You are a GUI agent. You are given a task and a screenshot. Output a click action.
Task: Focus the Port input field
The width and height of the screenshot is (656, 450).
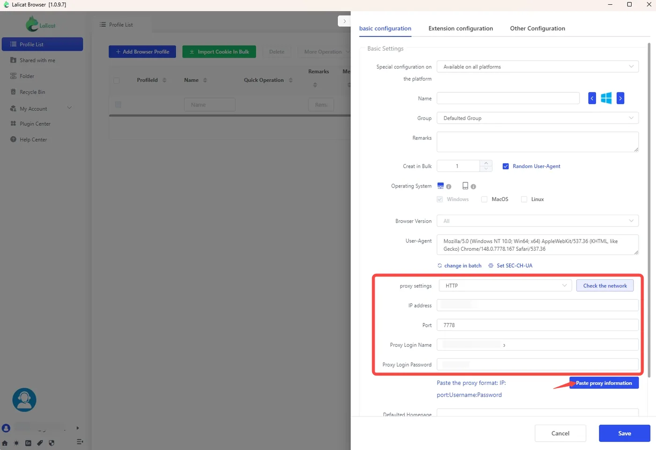point(537,325)
